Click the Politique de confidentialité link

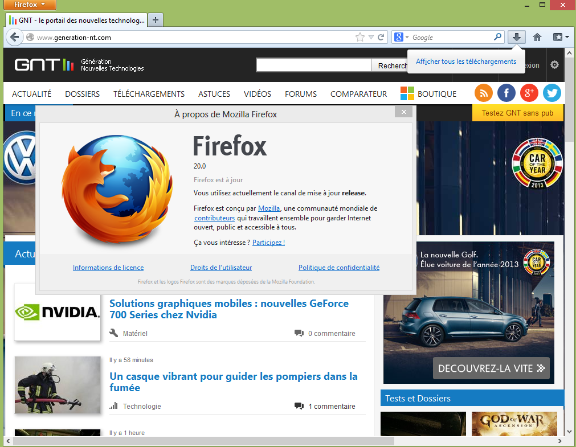pos(338,268)
